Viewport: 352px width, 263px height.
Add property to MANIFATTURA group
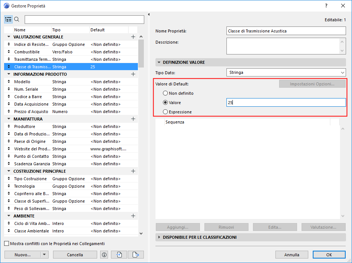tap(133, 119)
